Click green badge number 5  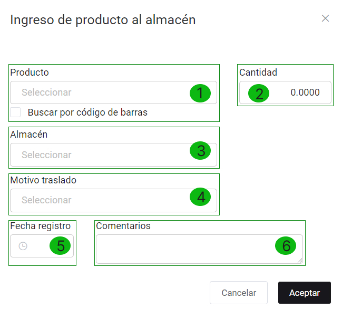pyautogui.click(x=61, y=246)
